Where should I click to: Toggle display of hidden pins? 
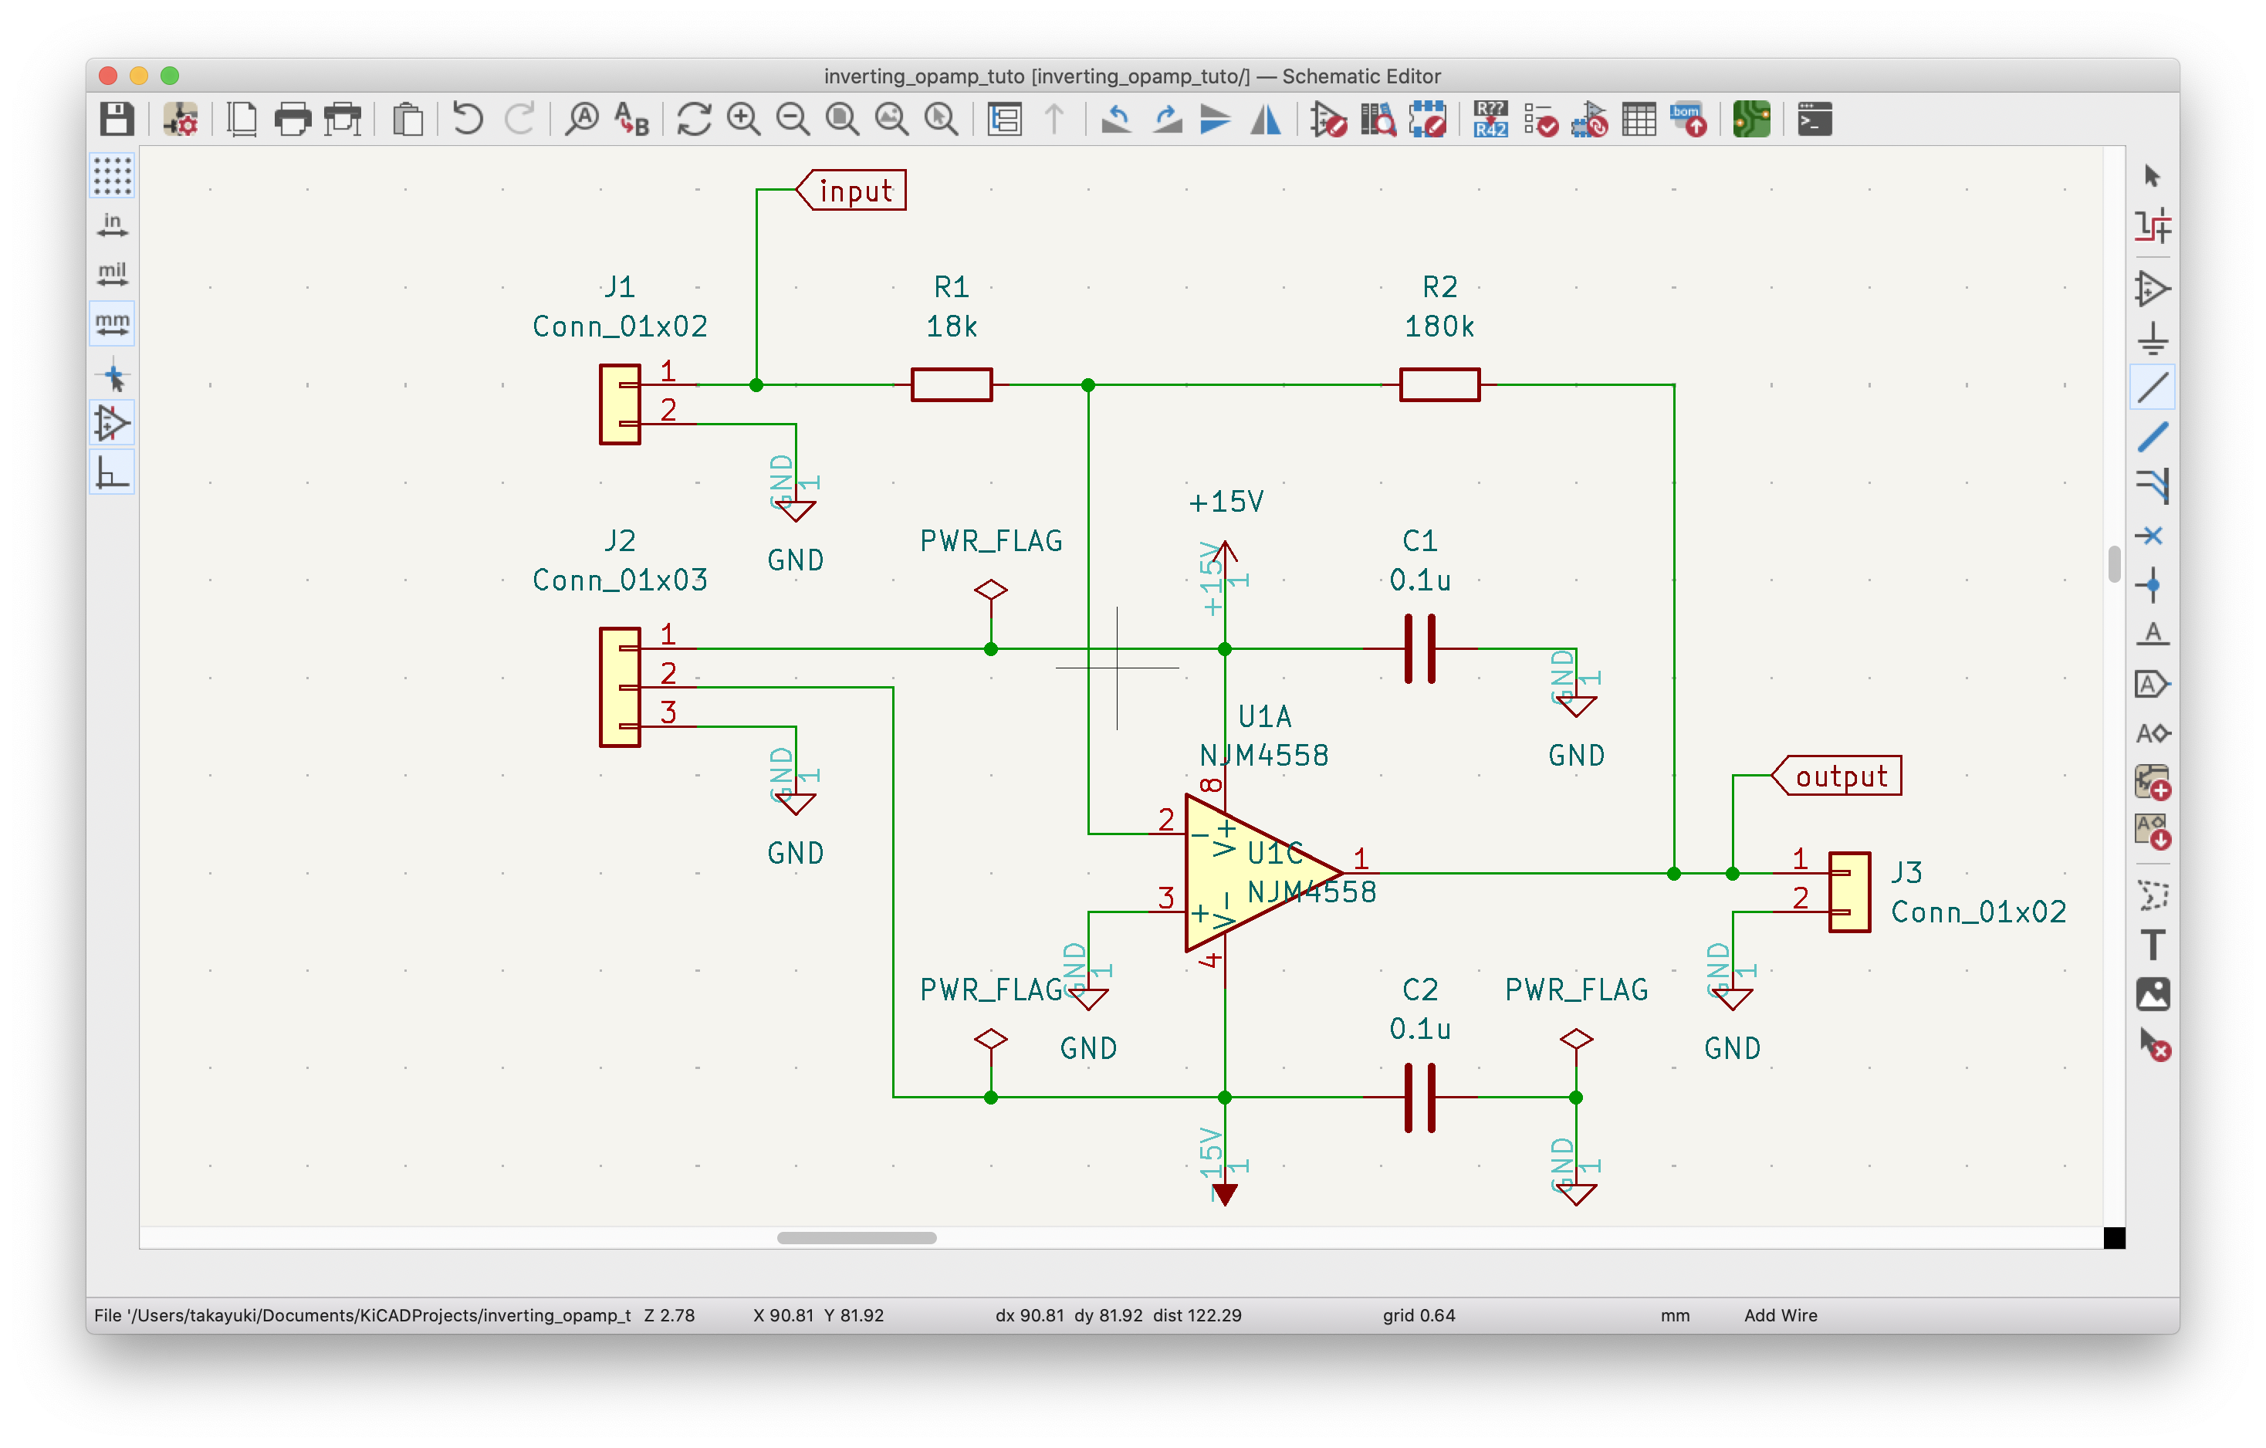click(112, 424)
